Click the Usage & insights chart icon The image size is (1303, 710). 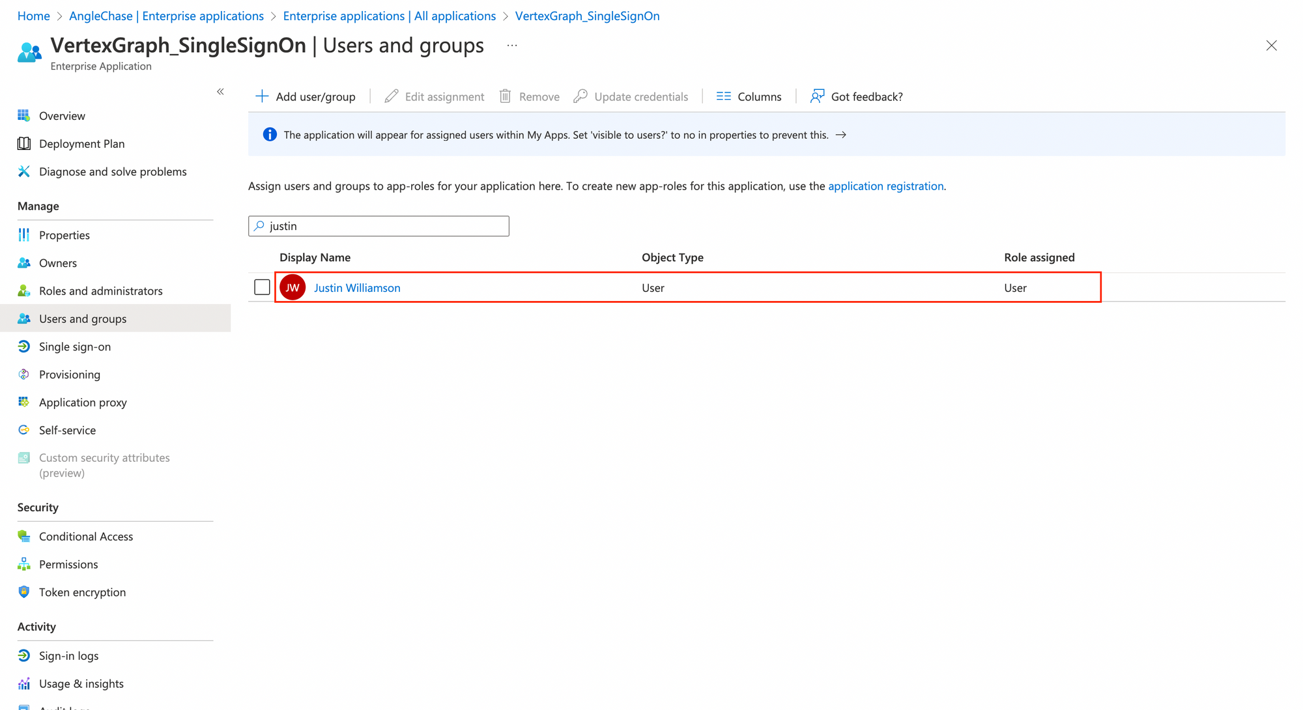24,683
